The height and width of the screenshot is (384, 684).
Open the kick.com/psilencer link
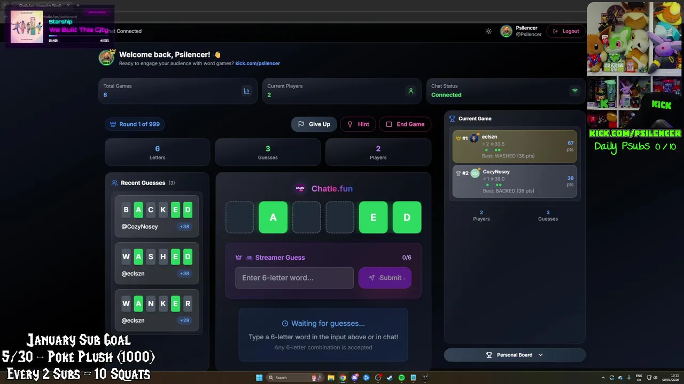tap(258, 63)
